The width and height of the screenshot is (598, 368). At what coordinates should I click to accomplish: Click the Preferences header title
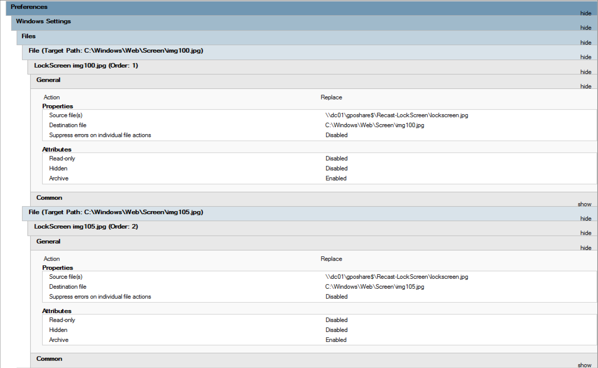click(29, 7)
